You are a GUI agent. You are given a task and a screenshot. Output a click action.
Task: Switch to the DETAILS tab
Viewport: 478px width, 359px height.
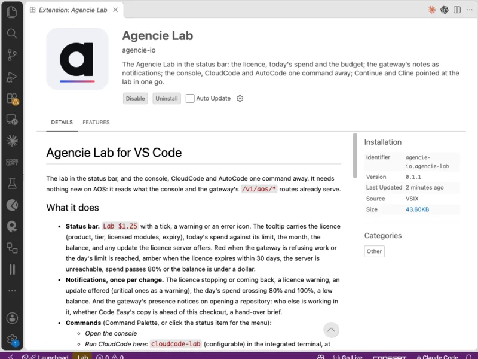click(x=62, y=123)
